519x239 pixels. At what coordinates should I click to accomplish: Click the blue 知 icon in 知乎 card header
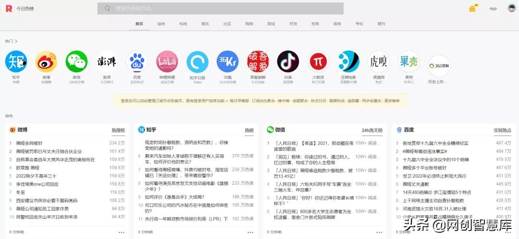(x=141, y=130)
